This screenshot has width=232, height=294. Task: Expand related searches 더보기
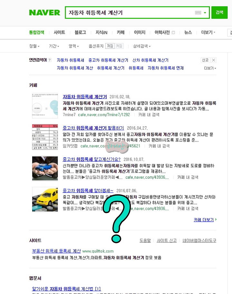pos(210,68)
